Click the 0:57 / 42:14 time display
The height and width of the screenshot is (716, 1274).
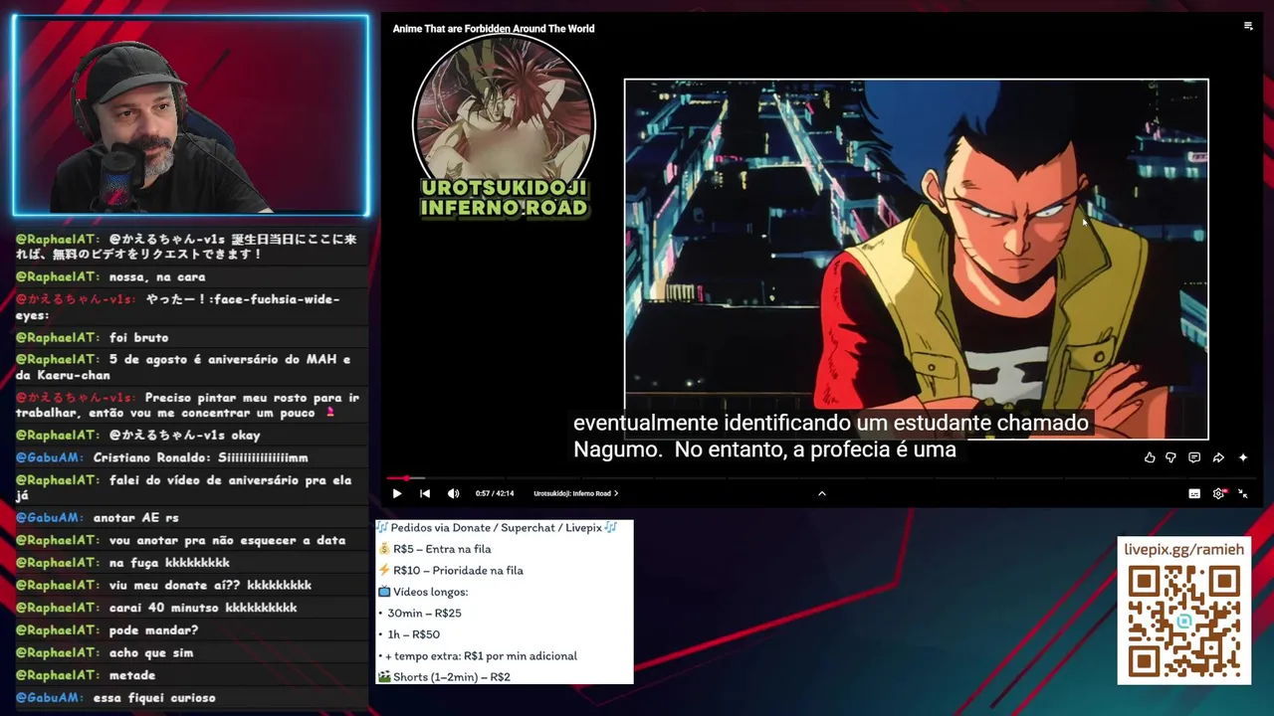pos(495,493)
